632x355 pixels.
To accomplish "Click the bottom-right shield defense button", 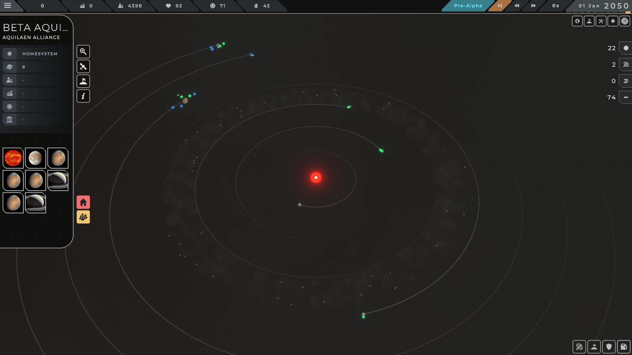I will tap(609, 347).
